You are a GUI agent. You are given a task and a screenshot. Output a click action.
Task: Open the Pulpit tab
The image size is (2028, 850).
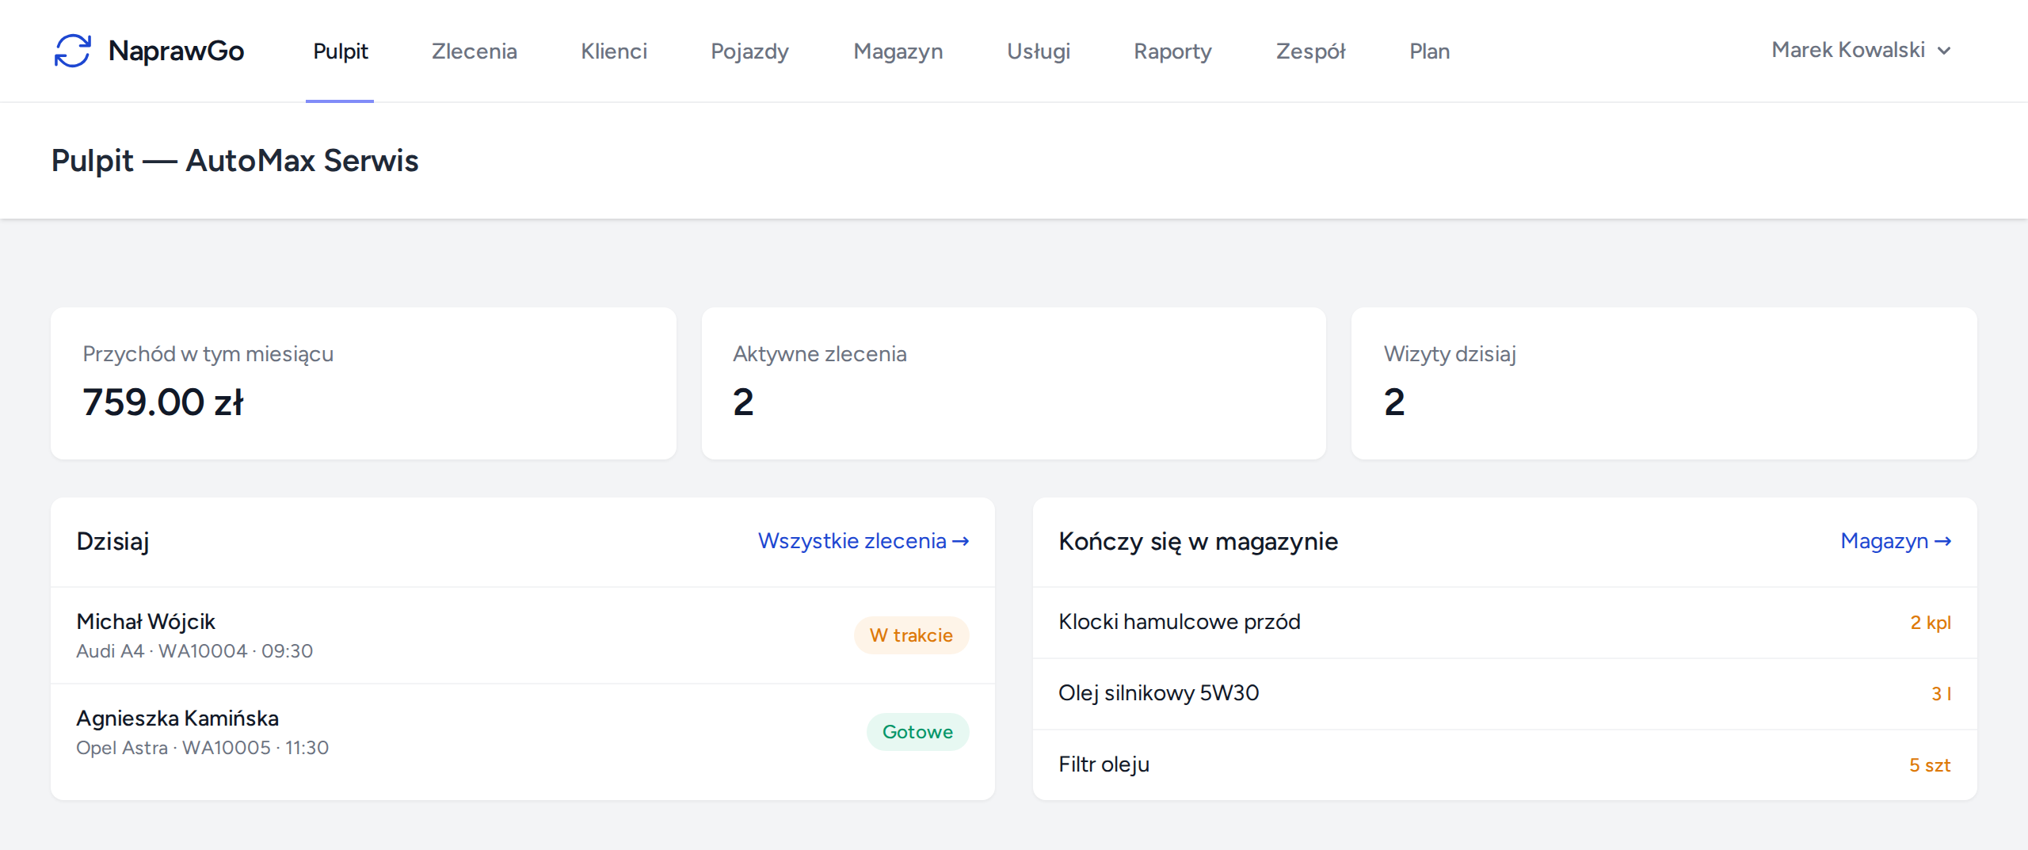click(340, 51)
